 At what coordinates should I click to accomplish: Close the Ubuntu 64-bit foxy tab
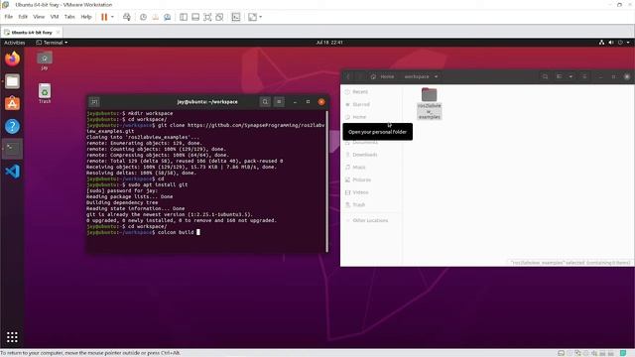click(58, 32)
